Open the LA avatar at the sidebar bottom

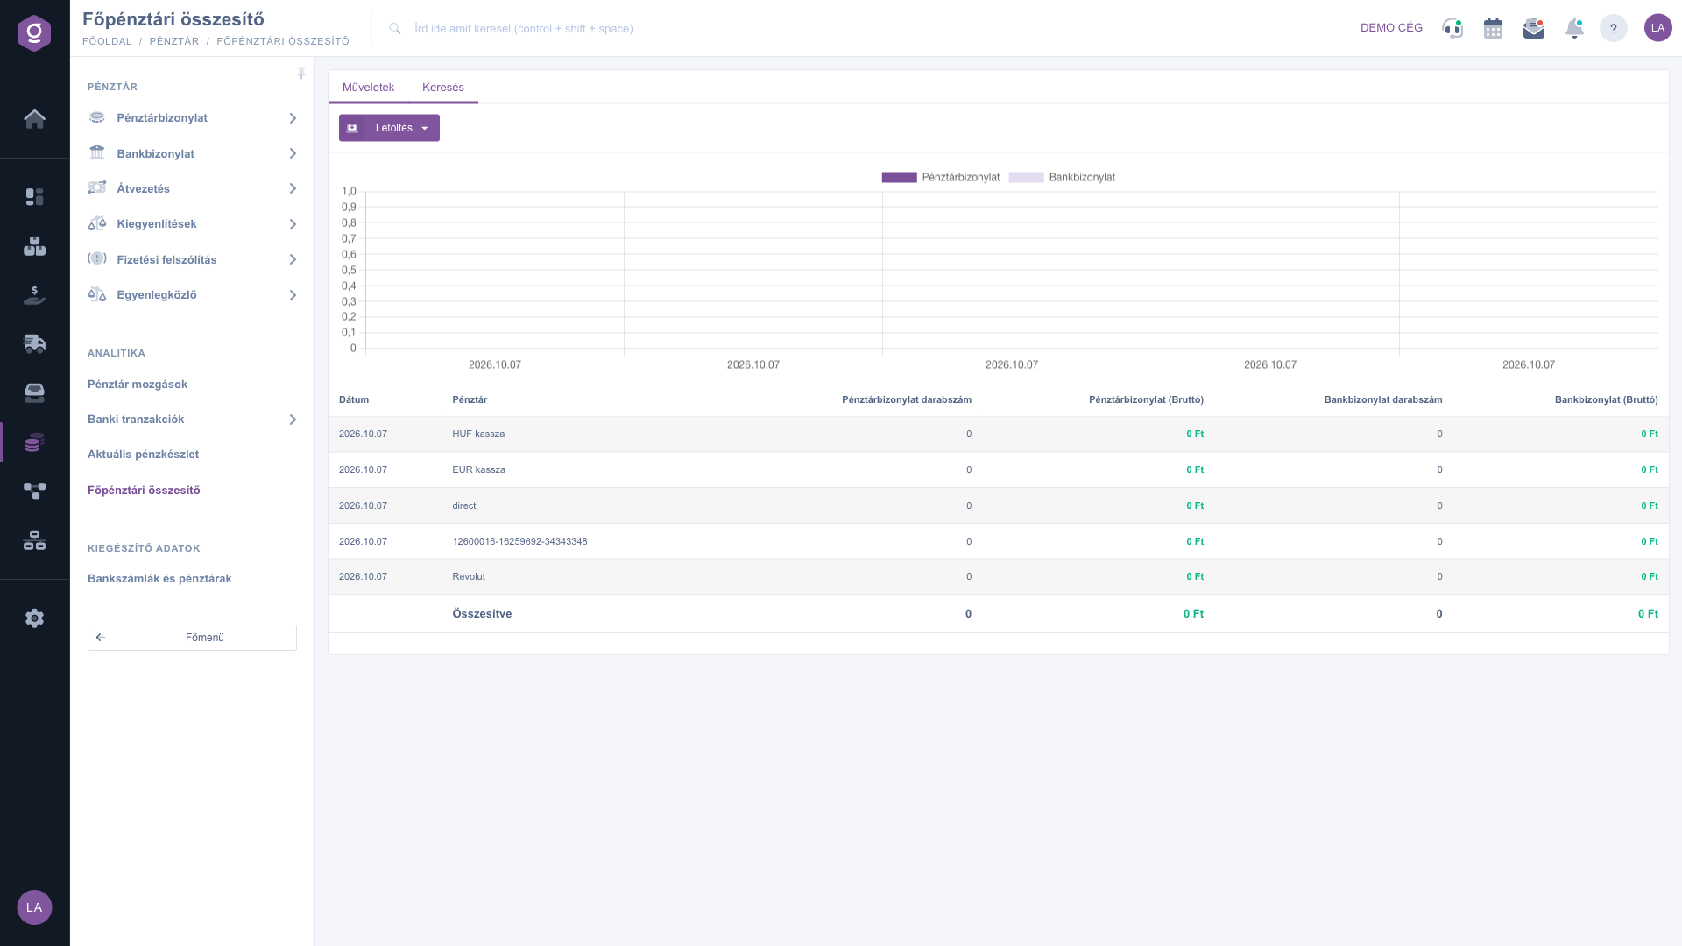tap(34, 907)
